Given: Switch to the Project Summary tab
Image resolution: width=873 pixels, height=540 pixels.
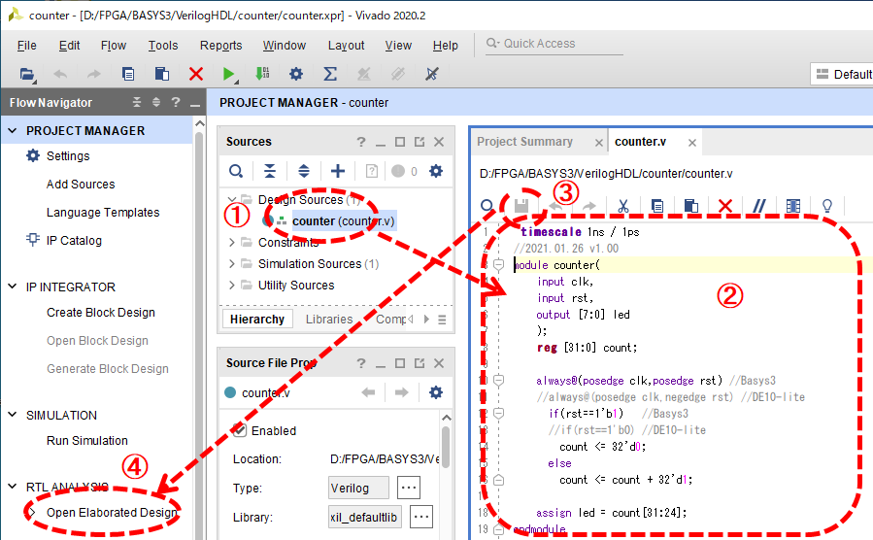Looking at the screenshot, I should 524,142.
